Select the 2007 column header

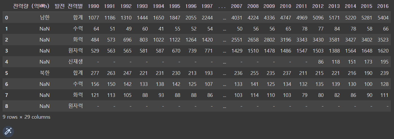click(236, 6)
